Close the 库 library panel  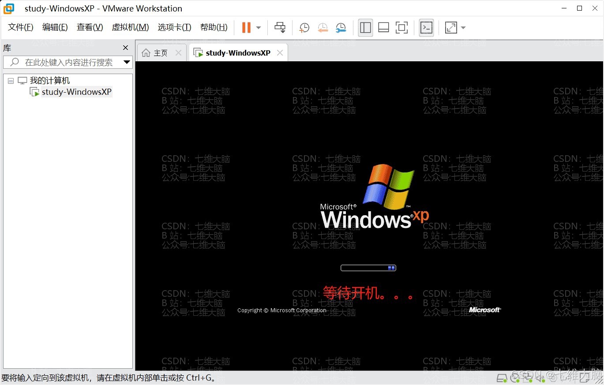click(x=125, y=48)
